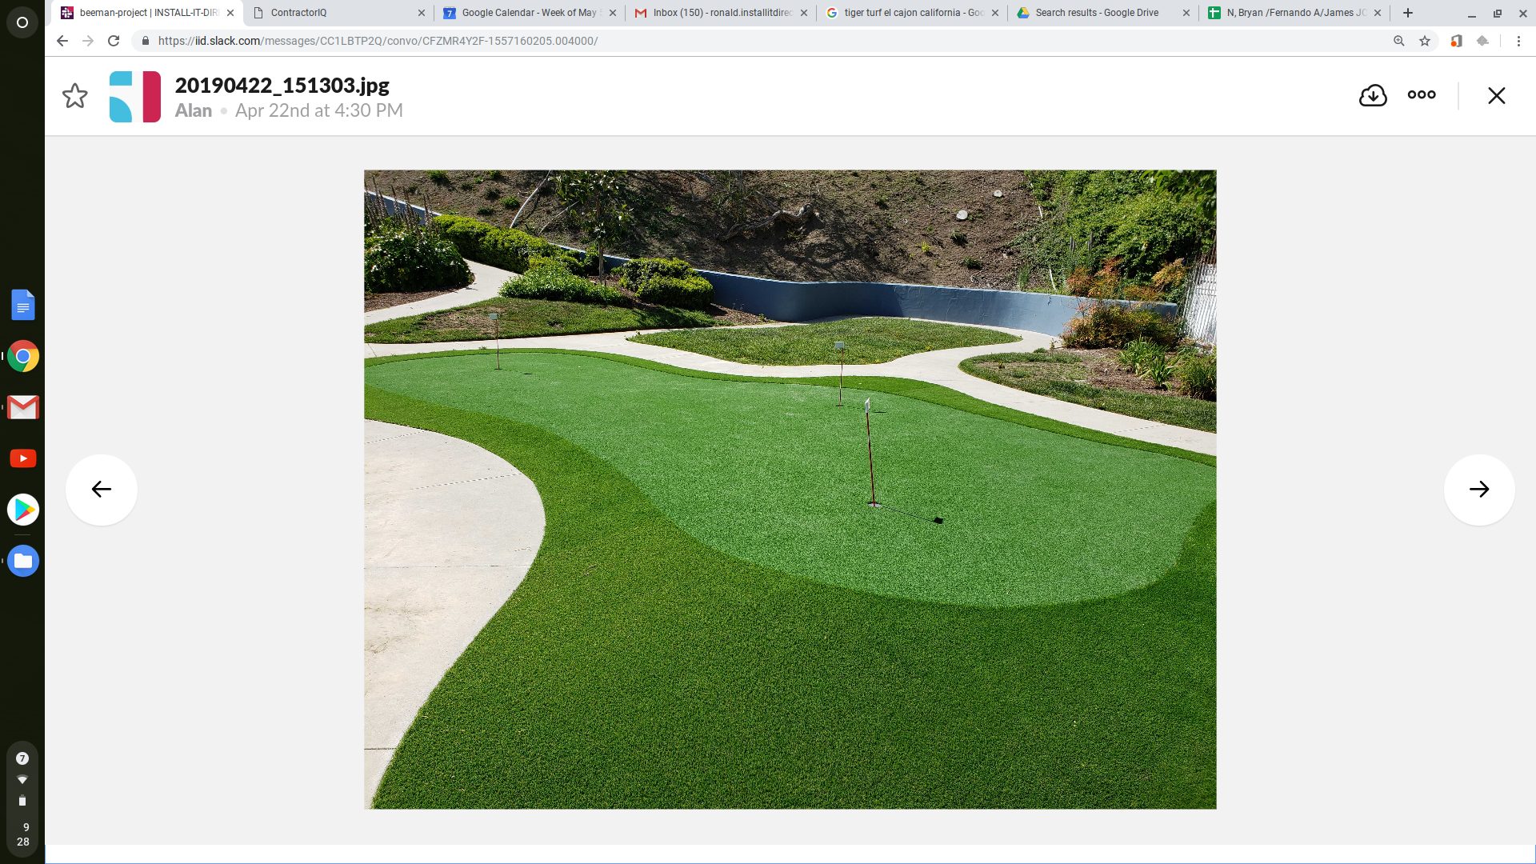Star the 20190422_151303.jpg file
Image resolution: width=1536 pixels, height=864 pixels.
[75, 96]
